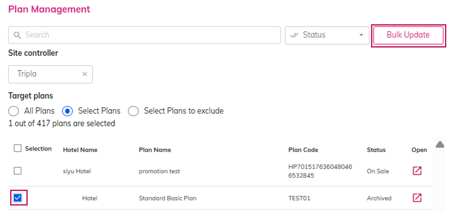Screen dimensions: 452x213
Task: Select the Select Plans radio button
Action: pyautogui.click(x=67, y=111)
